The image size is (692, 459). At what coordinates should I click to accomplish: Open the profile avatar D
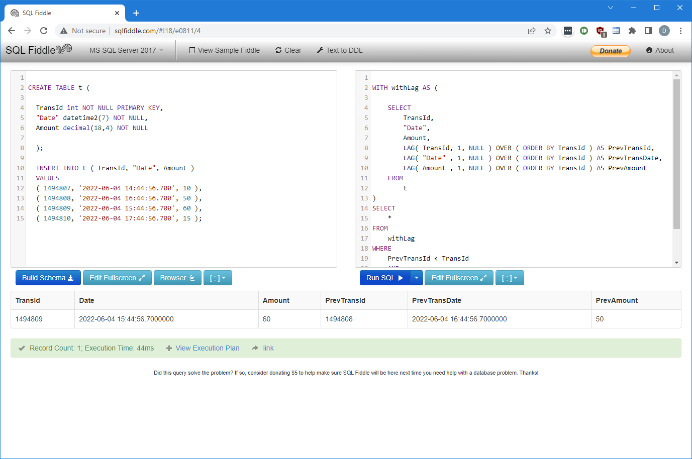[664, 31]
